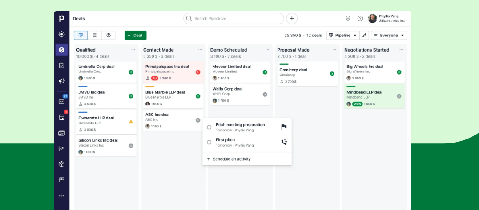Image resolution: width=479 pixels, height=210 pixels.
Task: Switch to list view
Action: [x=95, y=36]
